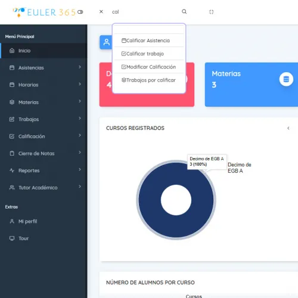298x298 pixels.
Task: Click the calendar icon beside Calificar Asistencia
Action: click(x=124, y=41)
